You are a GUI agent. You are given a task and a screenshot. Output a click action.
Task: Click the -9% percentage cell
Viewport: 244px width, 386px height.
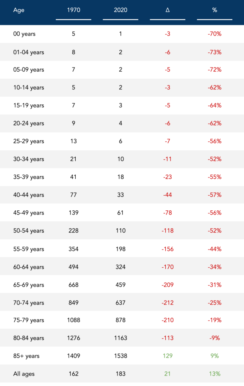[x=215, y=339]
